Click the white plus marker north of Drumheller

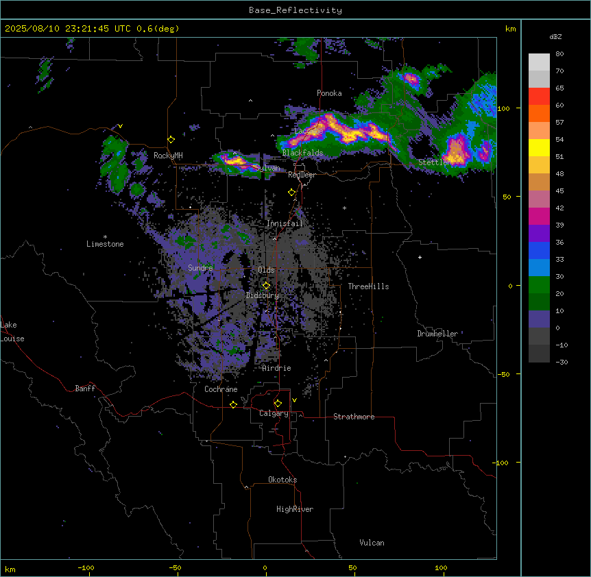(x=420, y=257)
